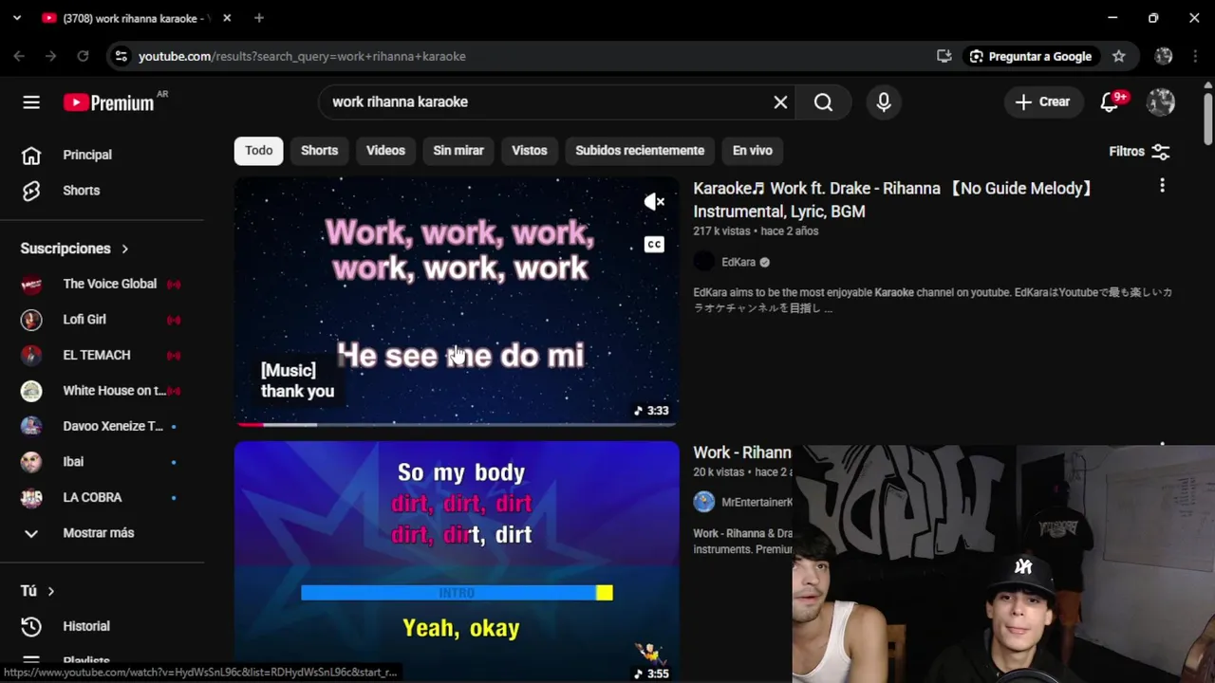Select the Todo filter chip
The width and height of the screenshot is (1215, 683).
point(258,151)
